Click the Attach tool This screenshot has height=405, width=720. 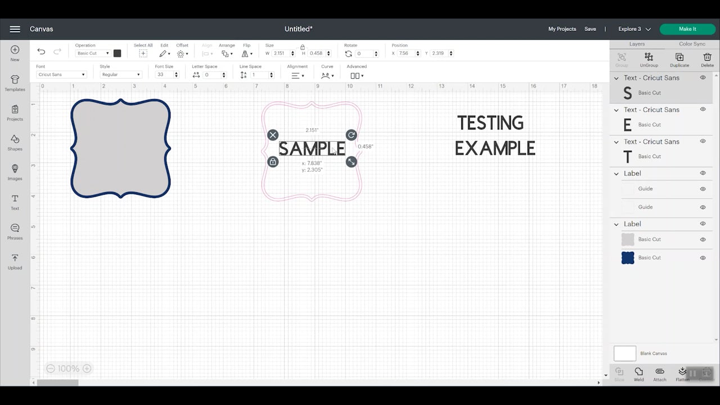click(660, 375)
